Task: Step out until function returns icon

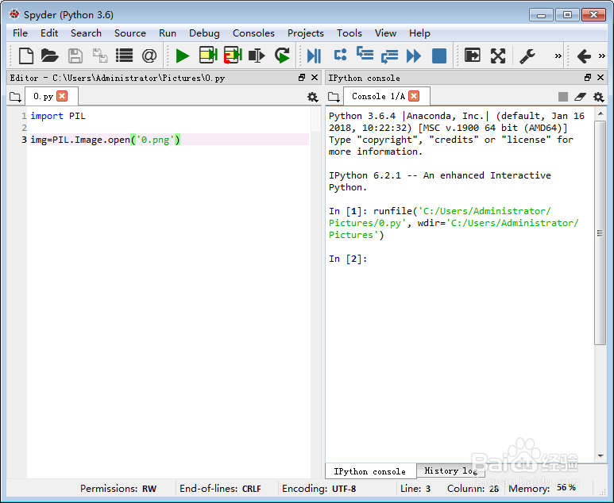Action: click(x=390, y=56)
